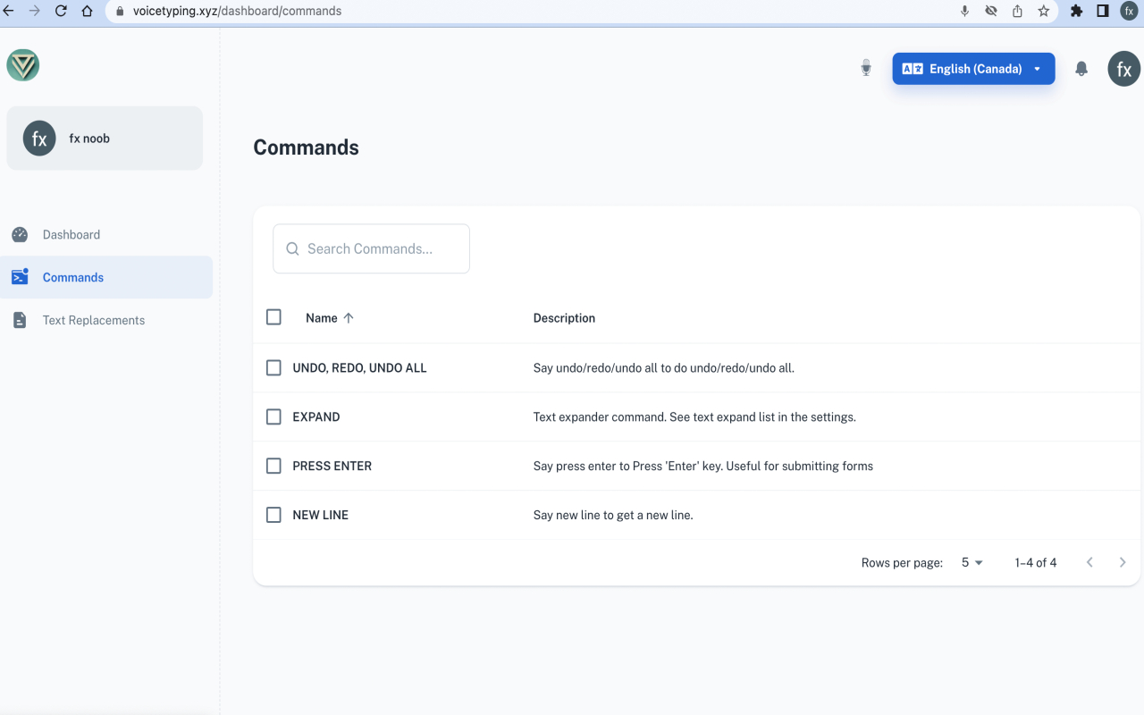Image resolution: width=1144 pixels, height=715 pixels.
Task: Tick the select-all checkbox in the table header
Action: (273, 317)
